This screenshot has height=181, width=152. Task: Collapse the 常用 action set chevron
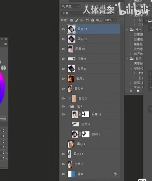127,30
